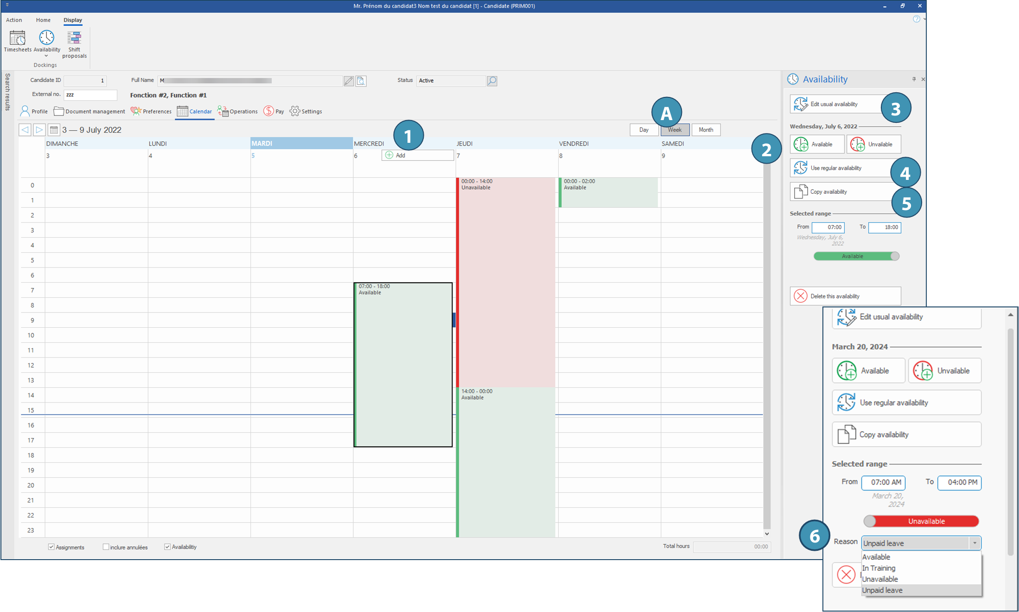
Task: Click the From time field showing 07:00
Action: point(828,227)
